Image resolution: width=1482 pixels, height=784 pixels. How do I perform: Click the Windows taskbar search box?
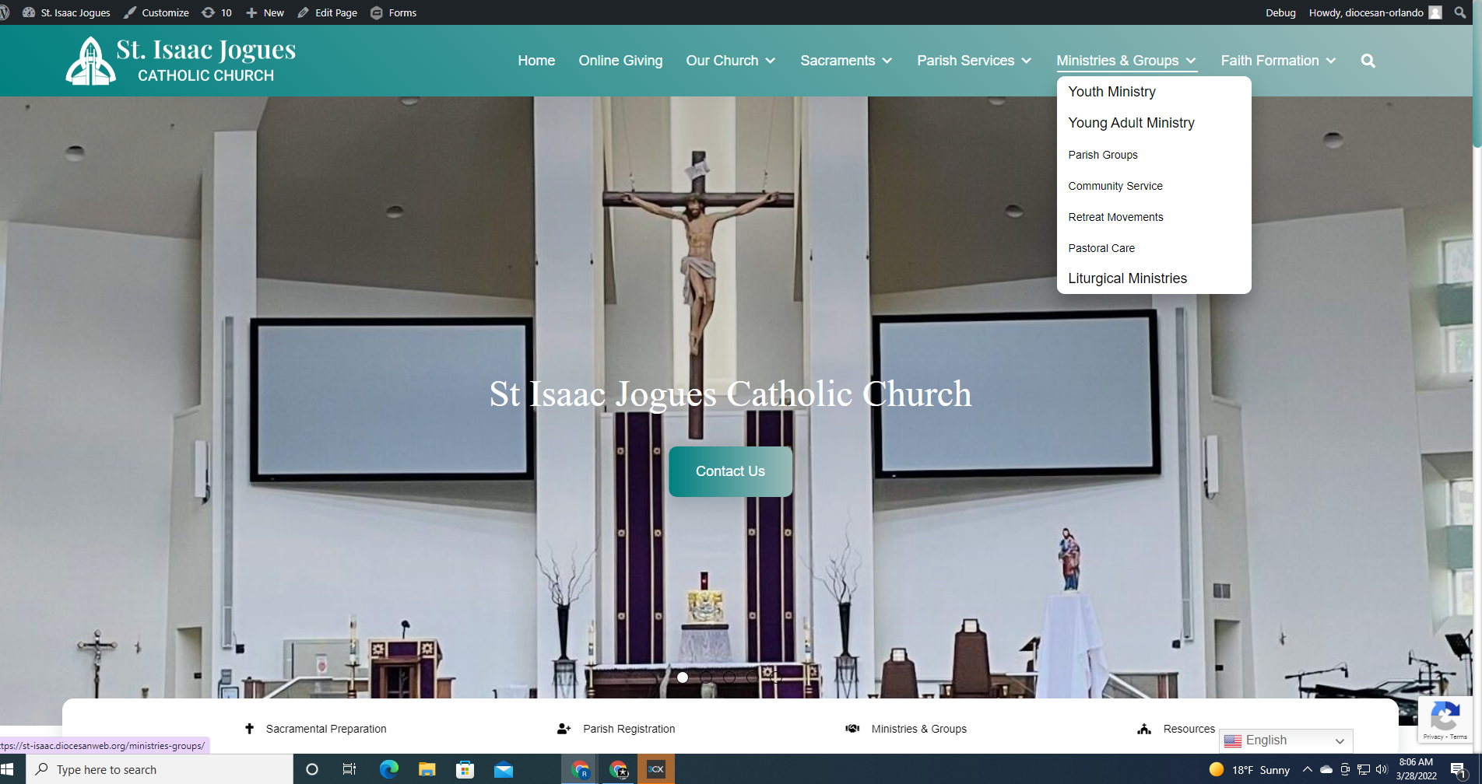[160, 769]
